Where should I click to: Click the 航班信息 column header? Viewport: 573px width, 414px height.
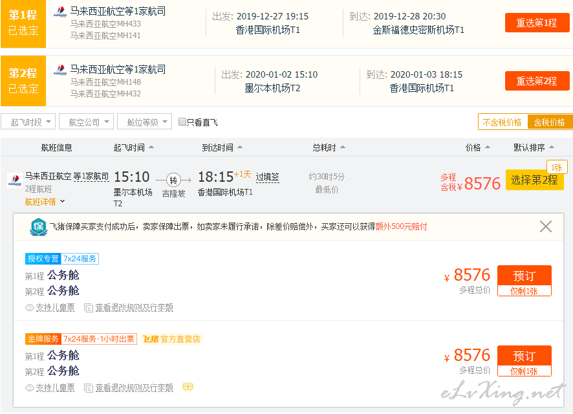pyautogui.click(x=57, y=147)
